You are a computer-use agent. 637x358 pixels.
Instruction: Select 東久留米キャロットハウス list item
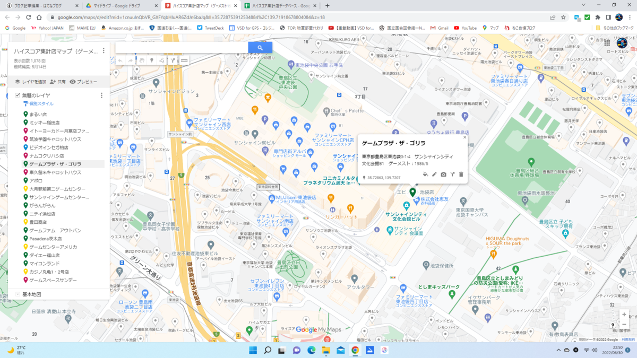(55, 172)
